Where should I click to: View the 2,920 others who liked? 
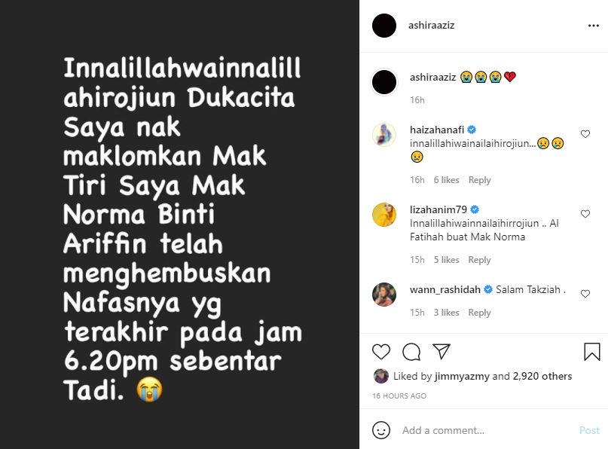point(542,376)
